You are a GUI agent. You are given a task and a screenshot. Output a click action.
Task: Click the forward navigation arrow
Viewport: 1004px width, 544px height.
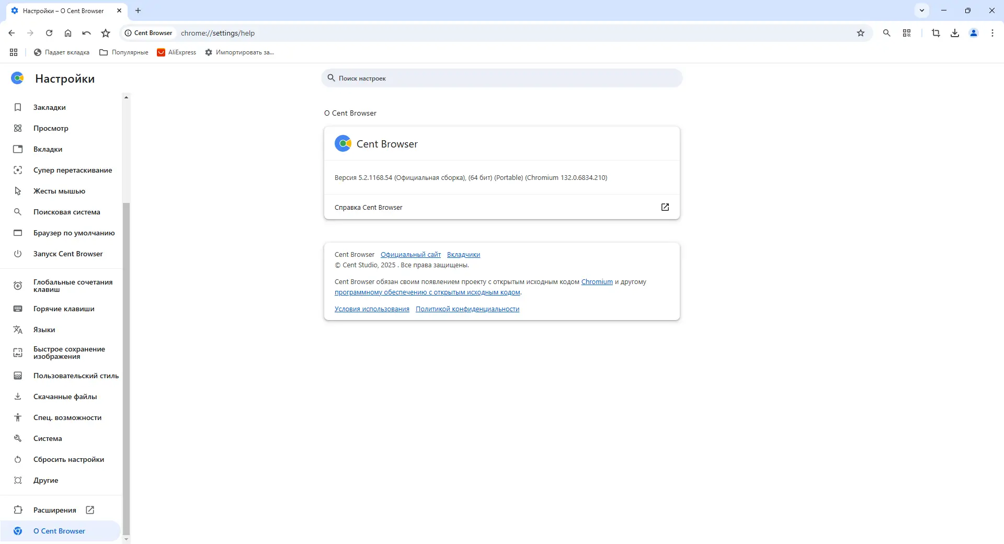point(30,33)
